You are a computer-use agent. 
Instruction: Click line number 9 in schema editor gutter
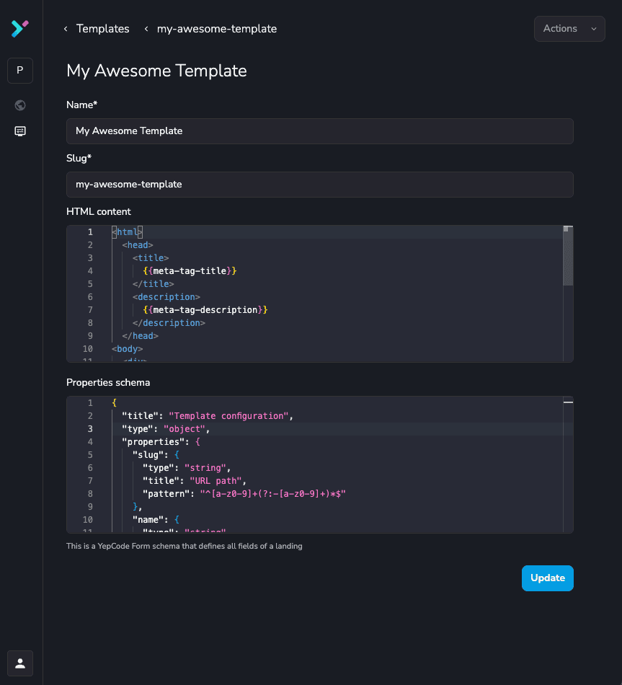[90, 507]
